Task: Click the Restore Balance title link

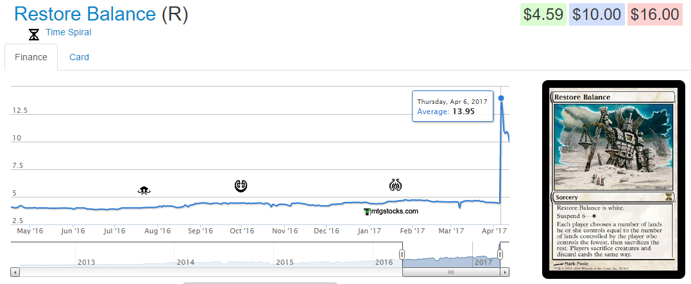Action: click(x=85, y=13)
